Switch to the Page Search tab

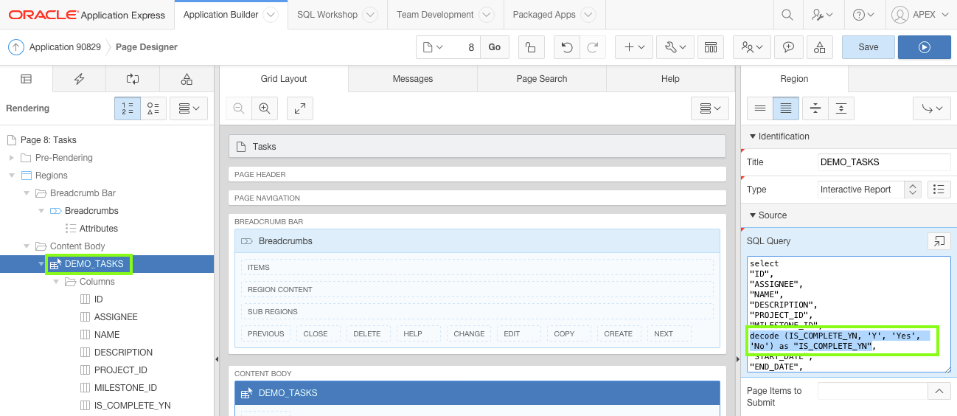pyautogui.click(x=542, y=79)
